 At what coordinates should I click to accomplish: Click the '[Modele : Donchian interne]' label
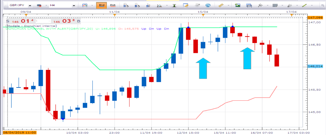click(x=31, y=26)
